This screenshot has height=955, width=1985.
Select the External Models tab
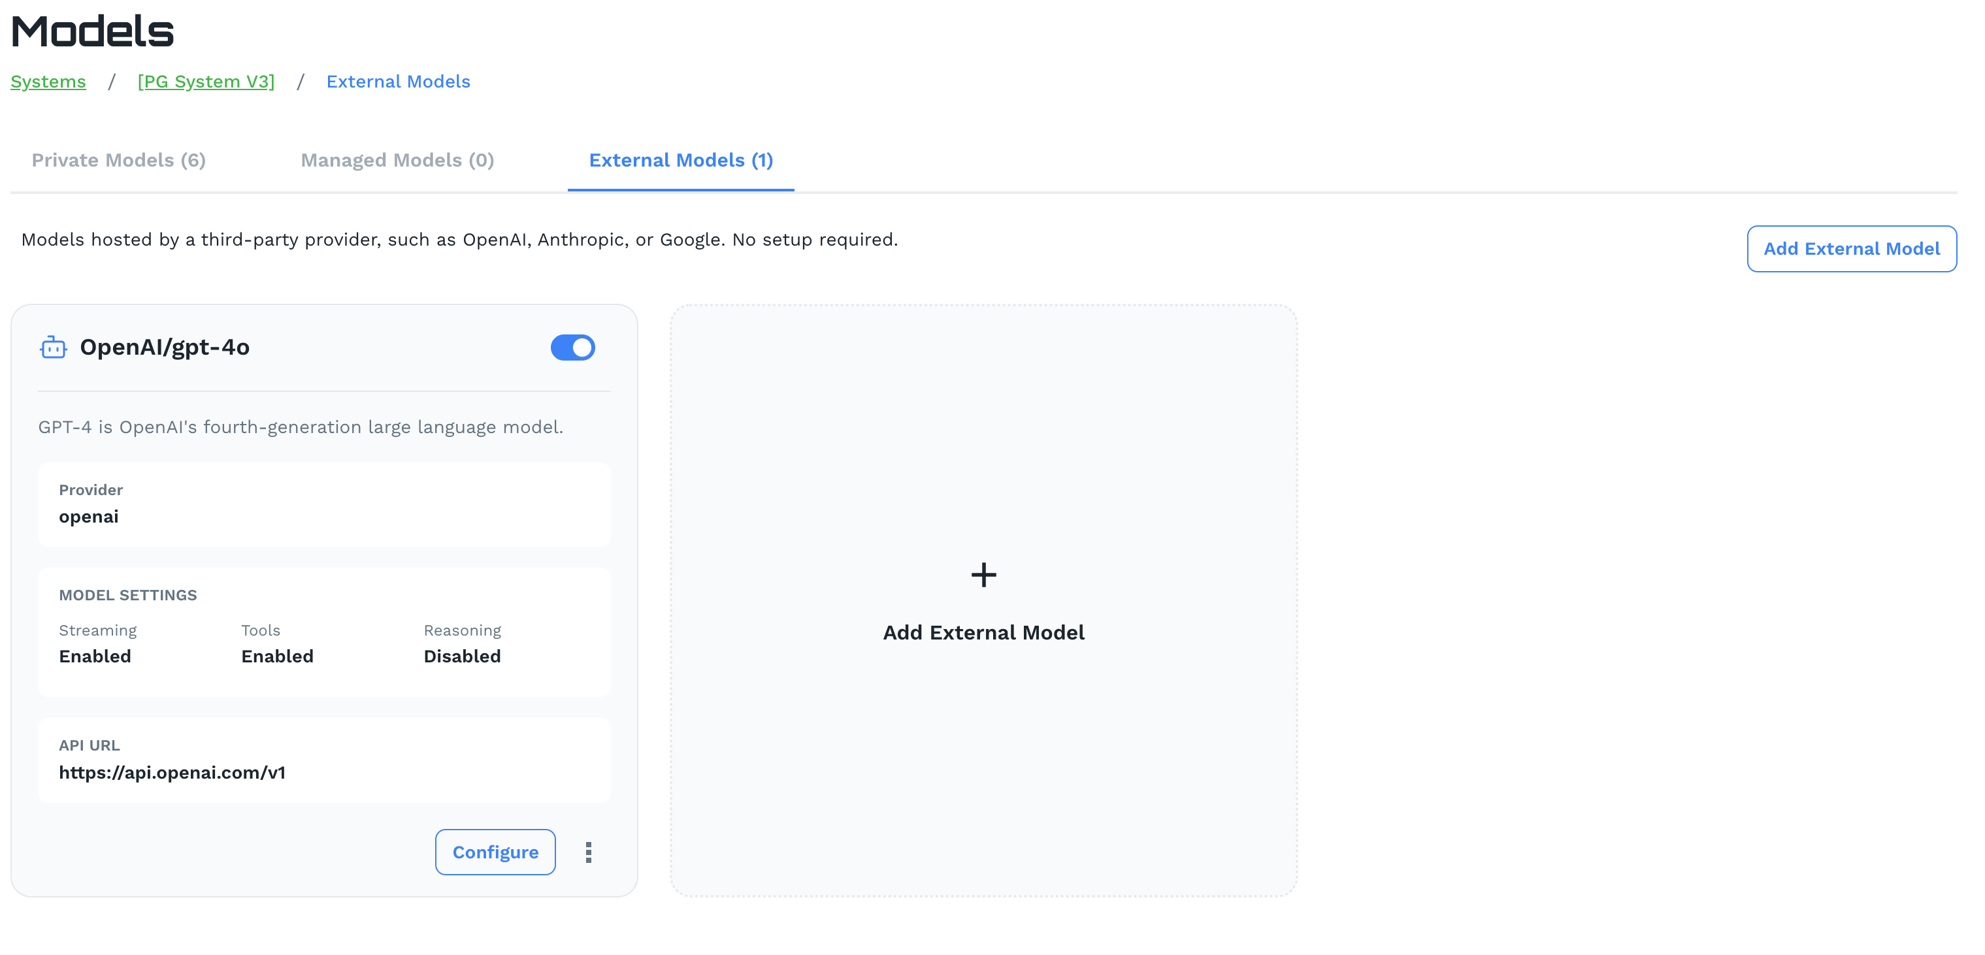tap(680, 160)
